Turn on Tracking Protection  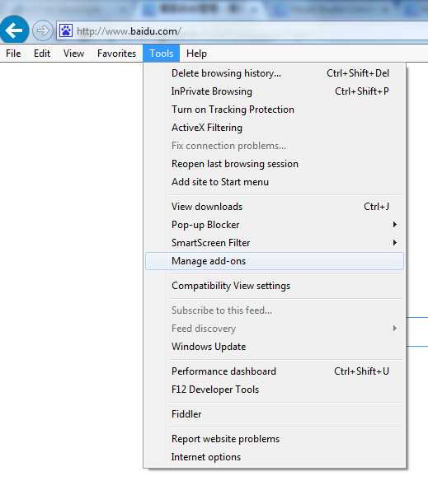coord(274,110)
